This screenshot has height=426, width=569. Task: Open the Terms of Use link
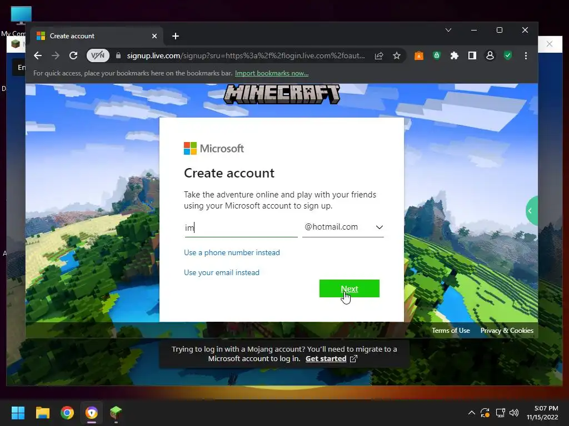point(451,331)
